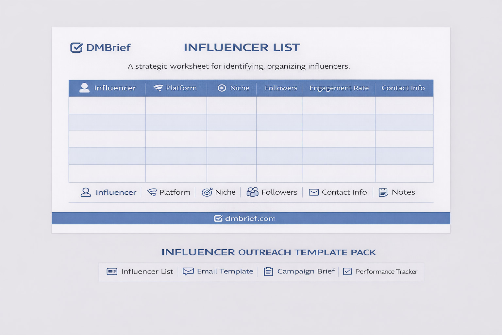Click the wifi icon in Platform header
502x335 pixels.
(x=158, y=88)
